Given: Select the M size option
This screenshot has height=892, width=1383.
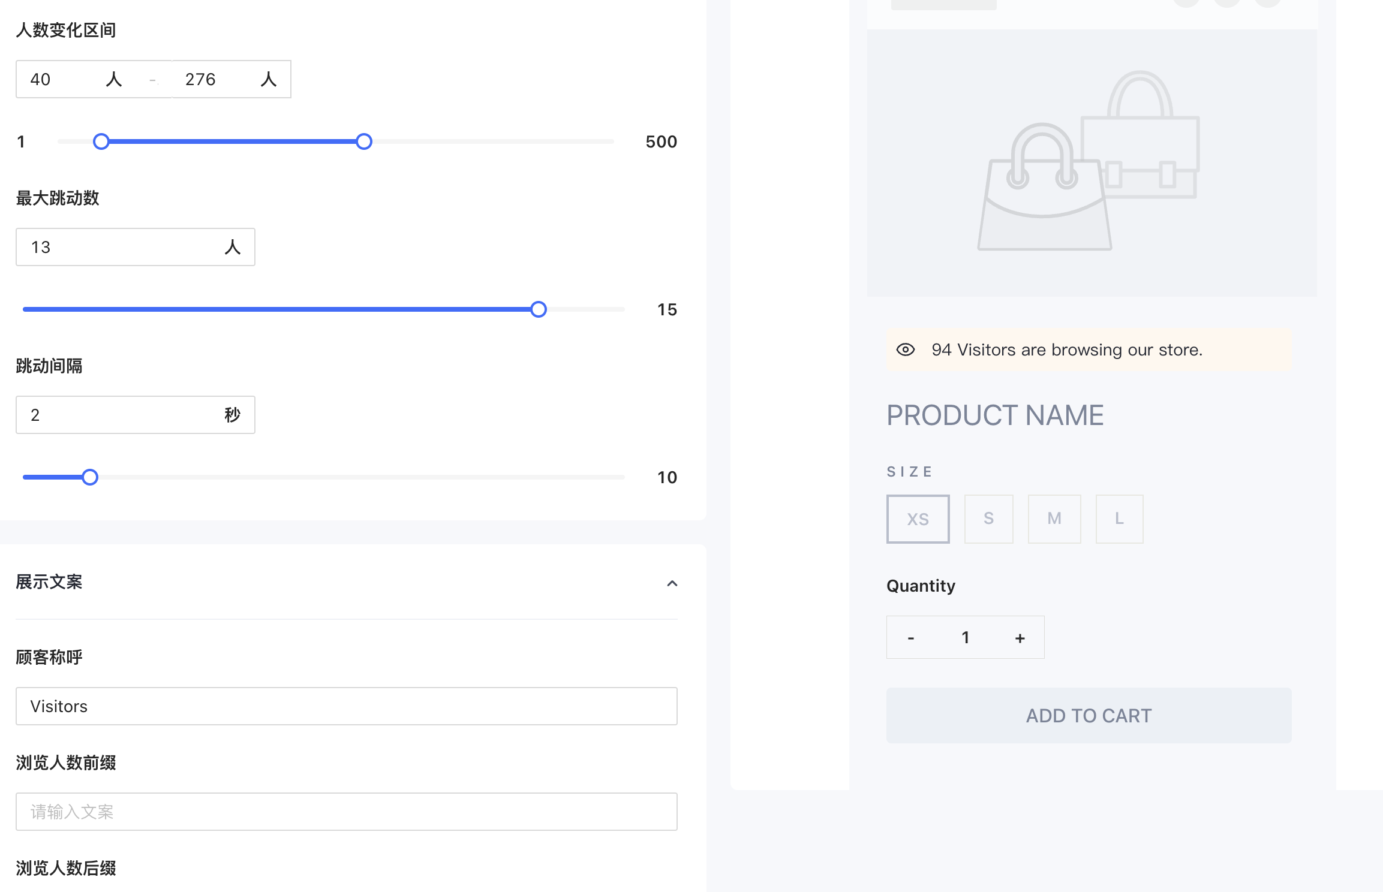Looking at the screenshot, I should tap(1054, 519).
